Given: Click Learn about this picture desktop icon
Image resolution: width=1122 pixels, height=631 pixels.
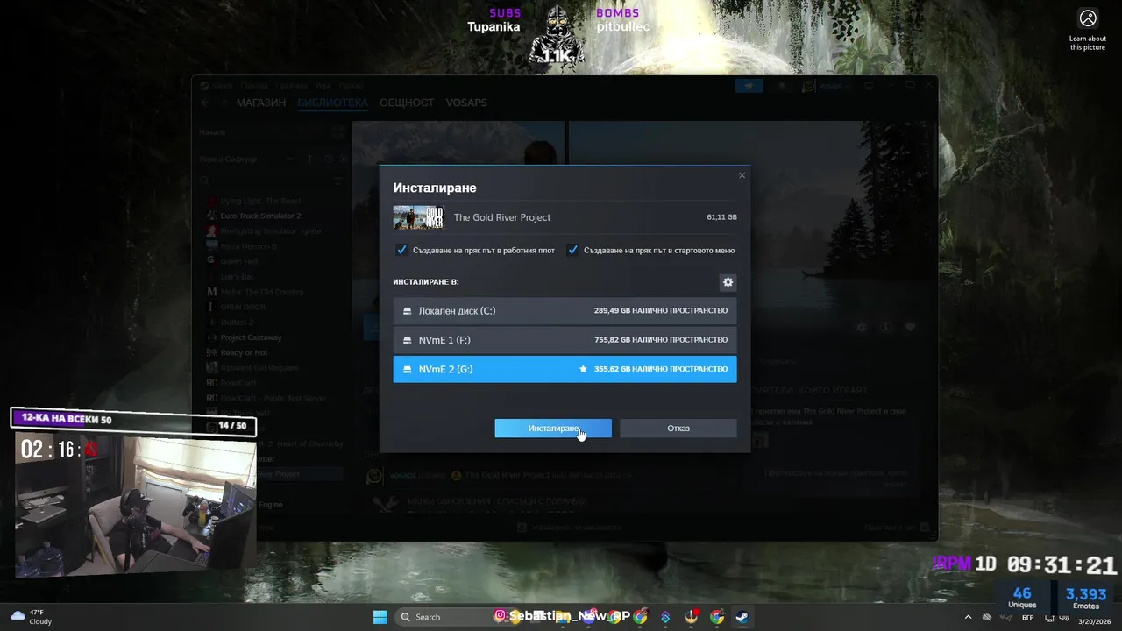Looking at the screenshot, I should [x=1088, y=29].
